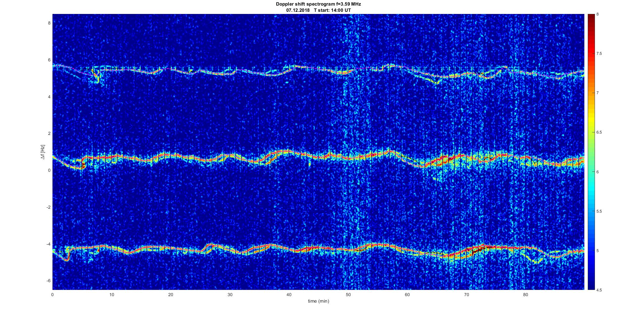Screen dimensions: 621x311
Task: Click the y-axis tick label '-2'
Action: pos(48,207)
